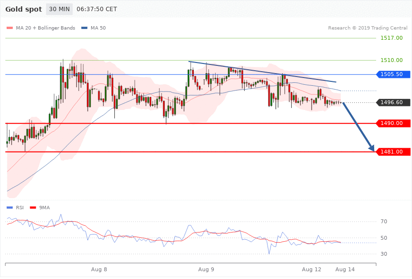Click the Aug 8 date axis label
Viewport: 412px width, 279px height.
[x=99, y=269]
